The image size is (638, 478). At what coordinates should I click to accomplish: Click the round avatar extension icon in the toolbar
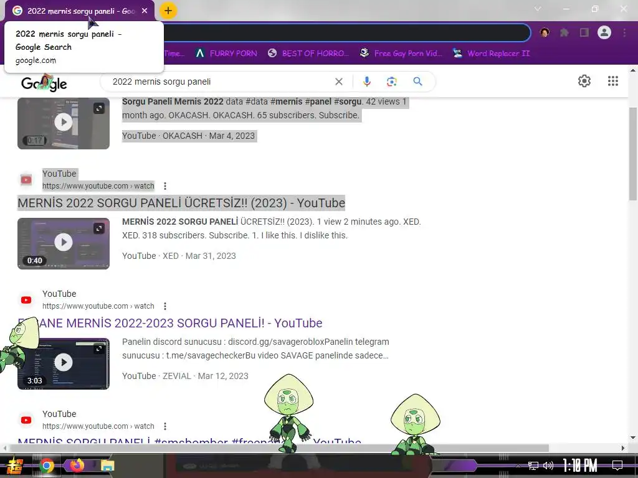pos(545,32)
